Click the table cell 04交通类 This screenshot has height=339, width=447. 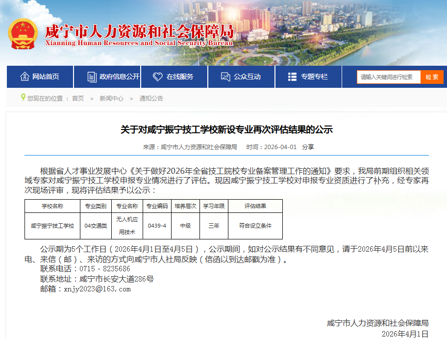(96, 226)
